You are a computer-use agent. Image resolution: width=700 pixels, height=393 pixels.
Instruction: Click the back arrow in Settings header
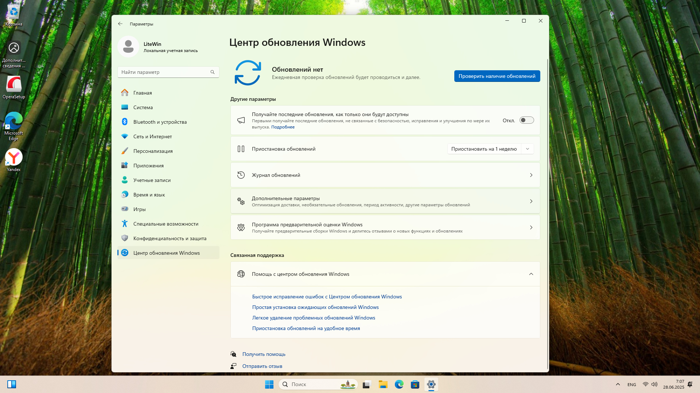pyautogui.click(x=120, y=24)
